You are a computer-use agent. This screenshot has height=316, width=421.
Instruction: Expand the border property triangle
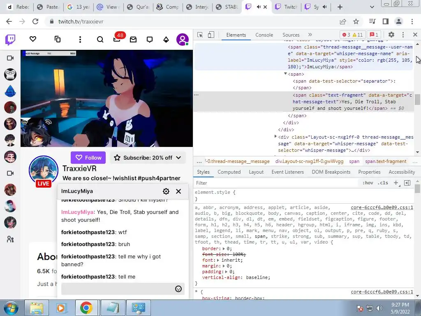224,249
